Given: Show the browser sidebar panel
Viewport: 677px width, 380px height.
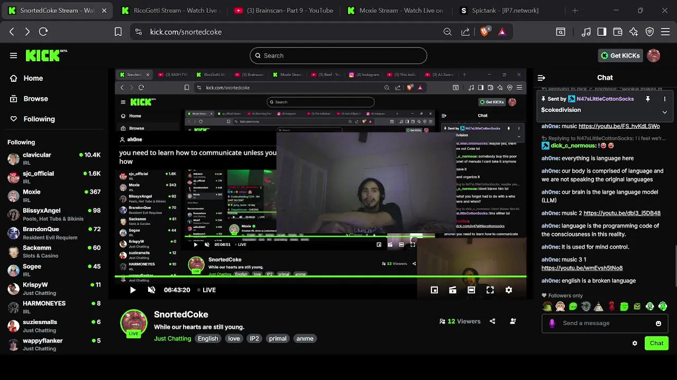Looking at the screenshot, I should pos(602,32).
